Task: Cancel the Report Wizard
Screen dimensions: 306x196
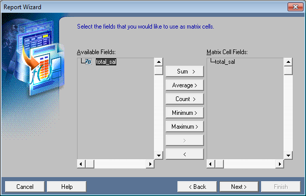Action: (x=25, y=187)
